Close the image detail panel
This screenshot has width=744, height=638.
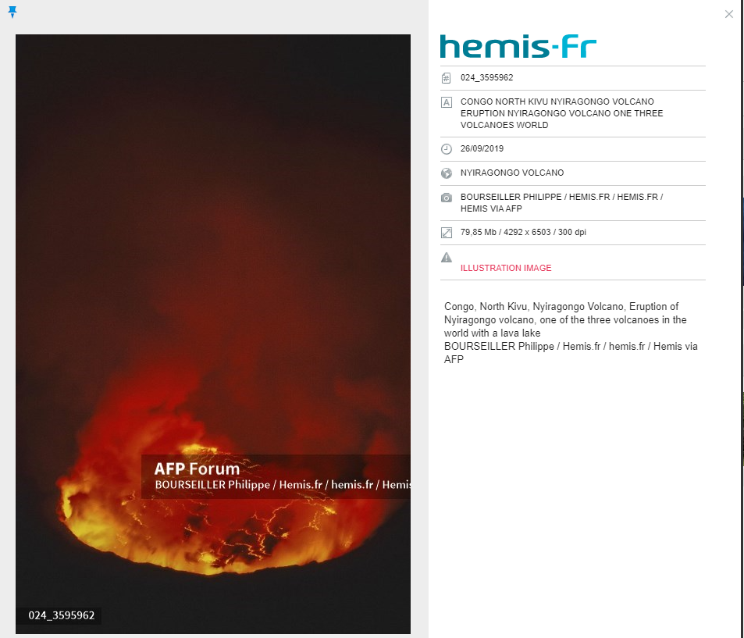pos(729,14)
